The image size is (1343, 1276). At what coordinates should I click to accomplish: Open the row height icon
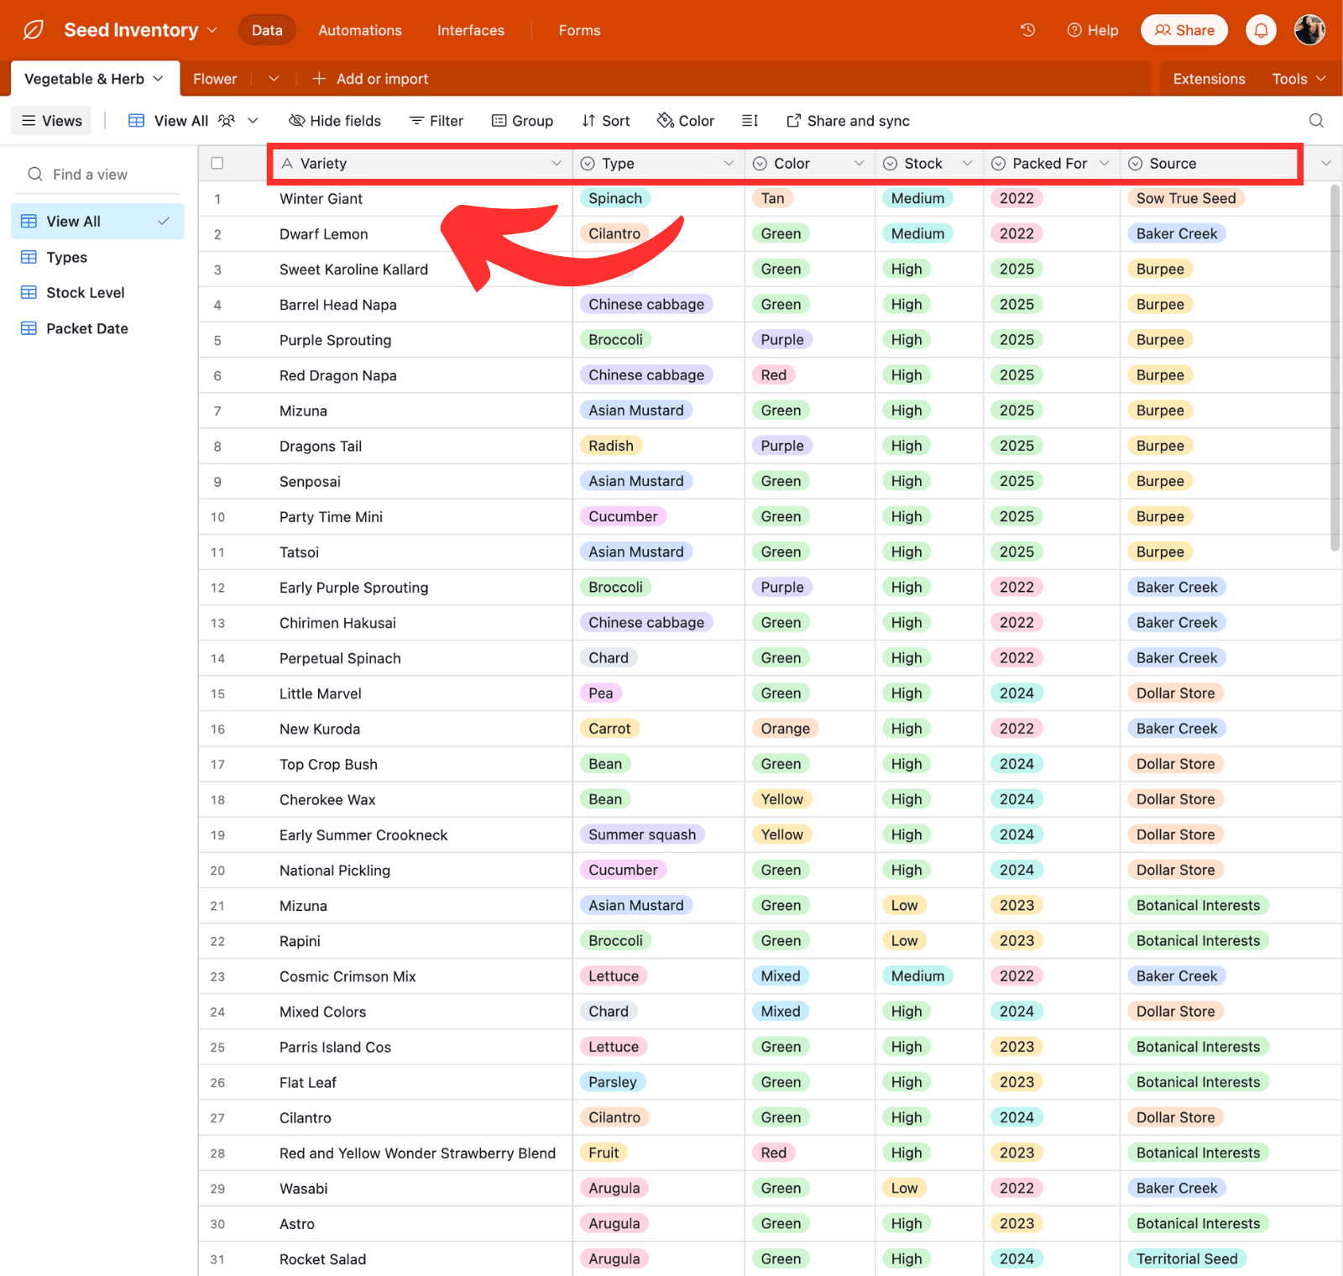[x=750, y=121]
